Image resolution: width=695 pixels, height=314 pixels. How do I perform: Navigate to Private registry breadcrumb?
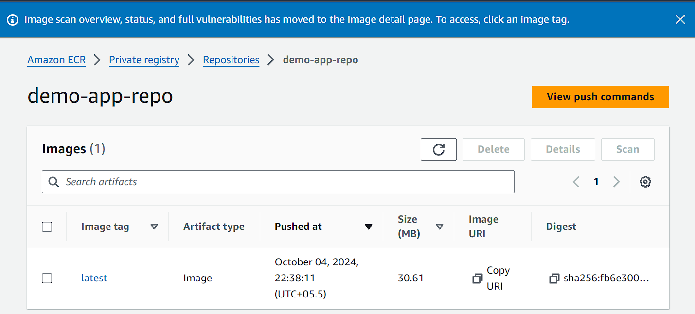tap(144, 60)
